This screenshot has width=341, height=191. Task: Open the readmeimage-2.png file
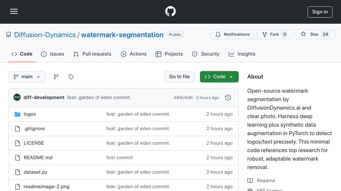(47, 187)
